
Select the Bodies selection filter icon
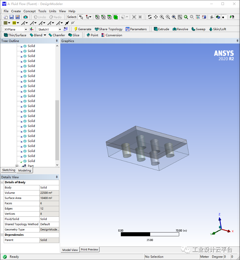coord(116,17)
